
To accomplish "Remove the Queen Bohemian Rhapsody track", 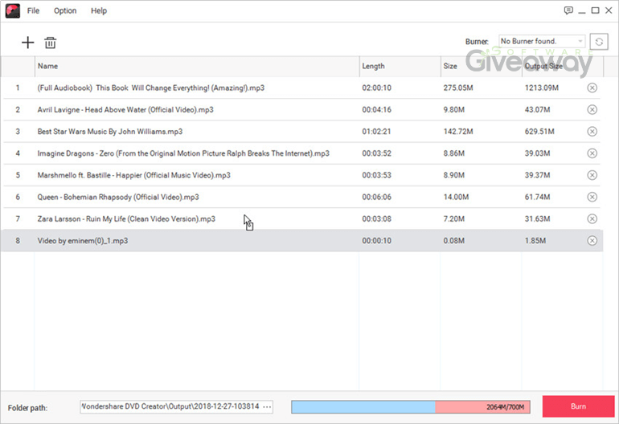I will click(x=592, y=197).
